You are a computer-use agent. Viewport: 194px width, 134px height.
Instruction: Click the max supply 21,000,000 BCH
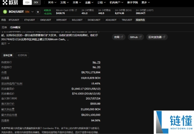[90, 109]
